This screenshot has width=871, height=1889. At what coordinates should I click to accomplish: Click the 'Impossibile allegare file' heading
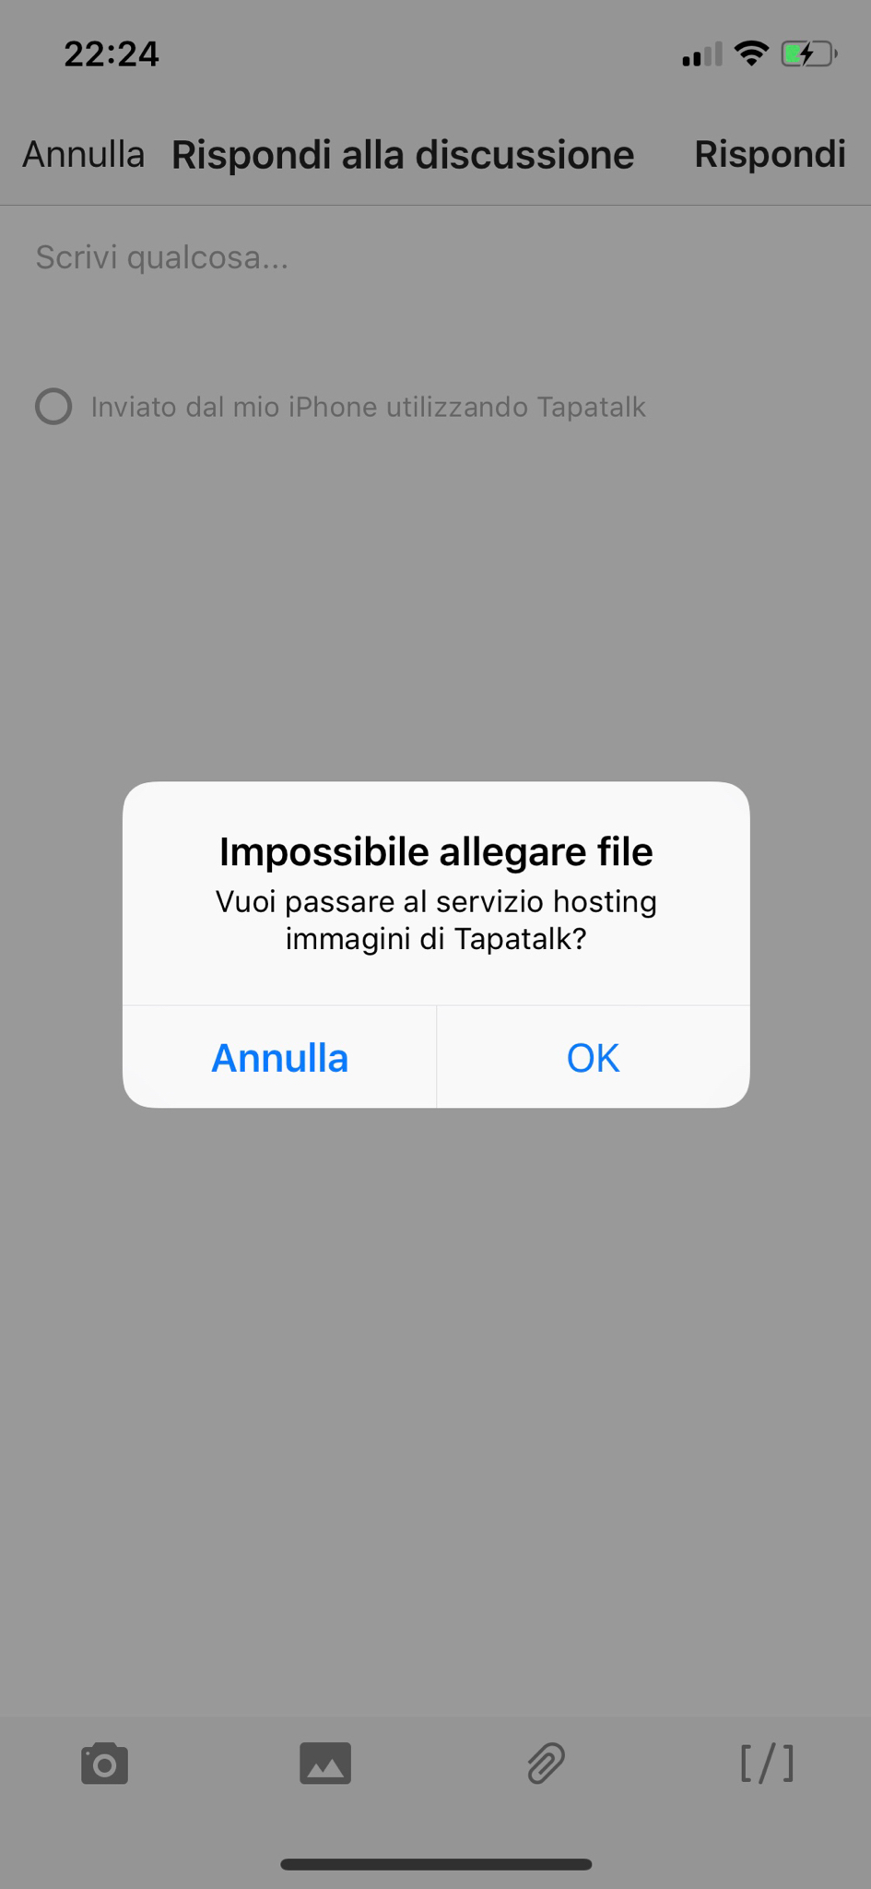pyautogui.click(x=436, y=851)
